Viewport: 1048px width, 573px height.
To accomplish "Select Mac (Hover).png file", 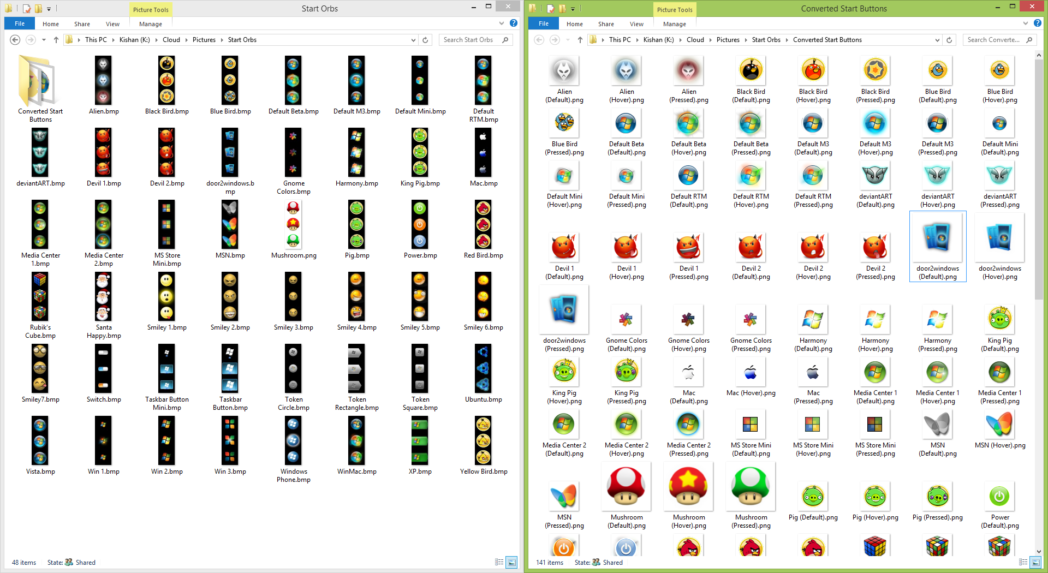I will click(x=751, y=377).
